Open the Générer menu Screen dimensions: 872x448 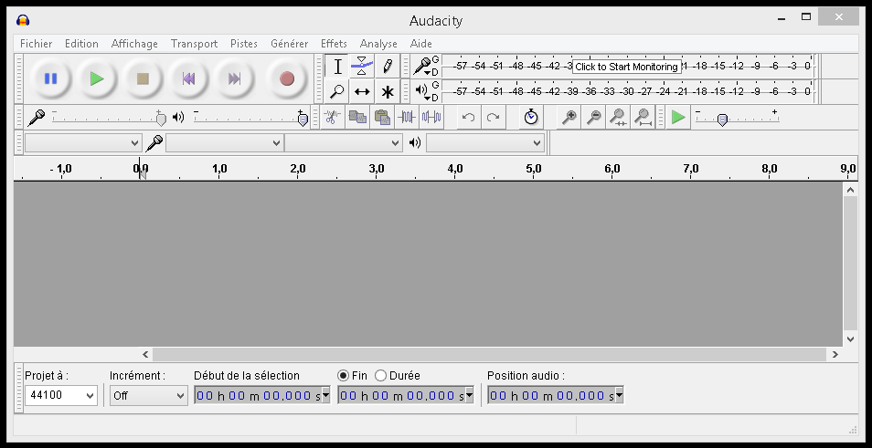[289, 43]
